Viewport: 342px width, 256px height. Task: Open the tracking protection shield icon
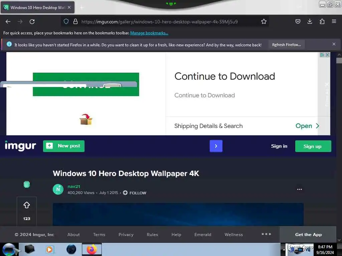point(66,21)
